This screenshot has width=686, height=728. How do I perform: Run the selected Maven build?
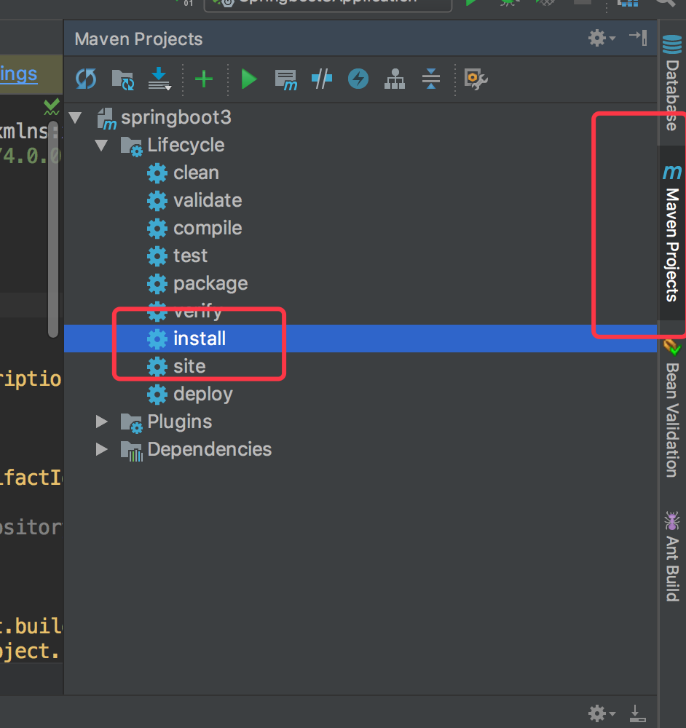[x=249, y=79]
